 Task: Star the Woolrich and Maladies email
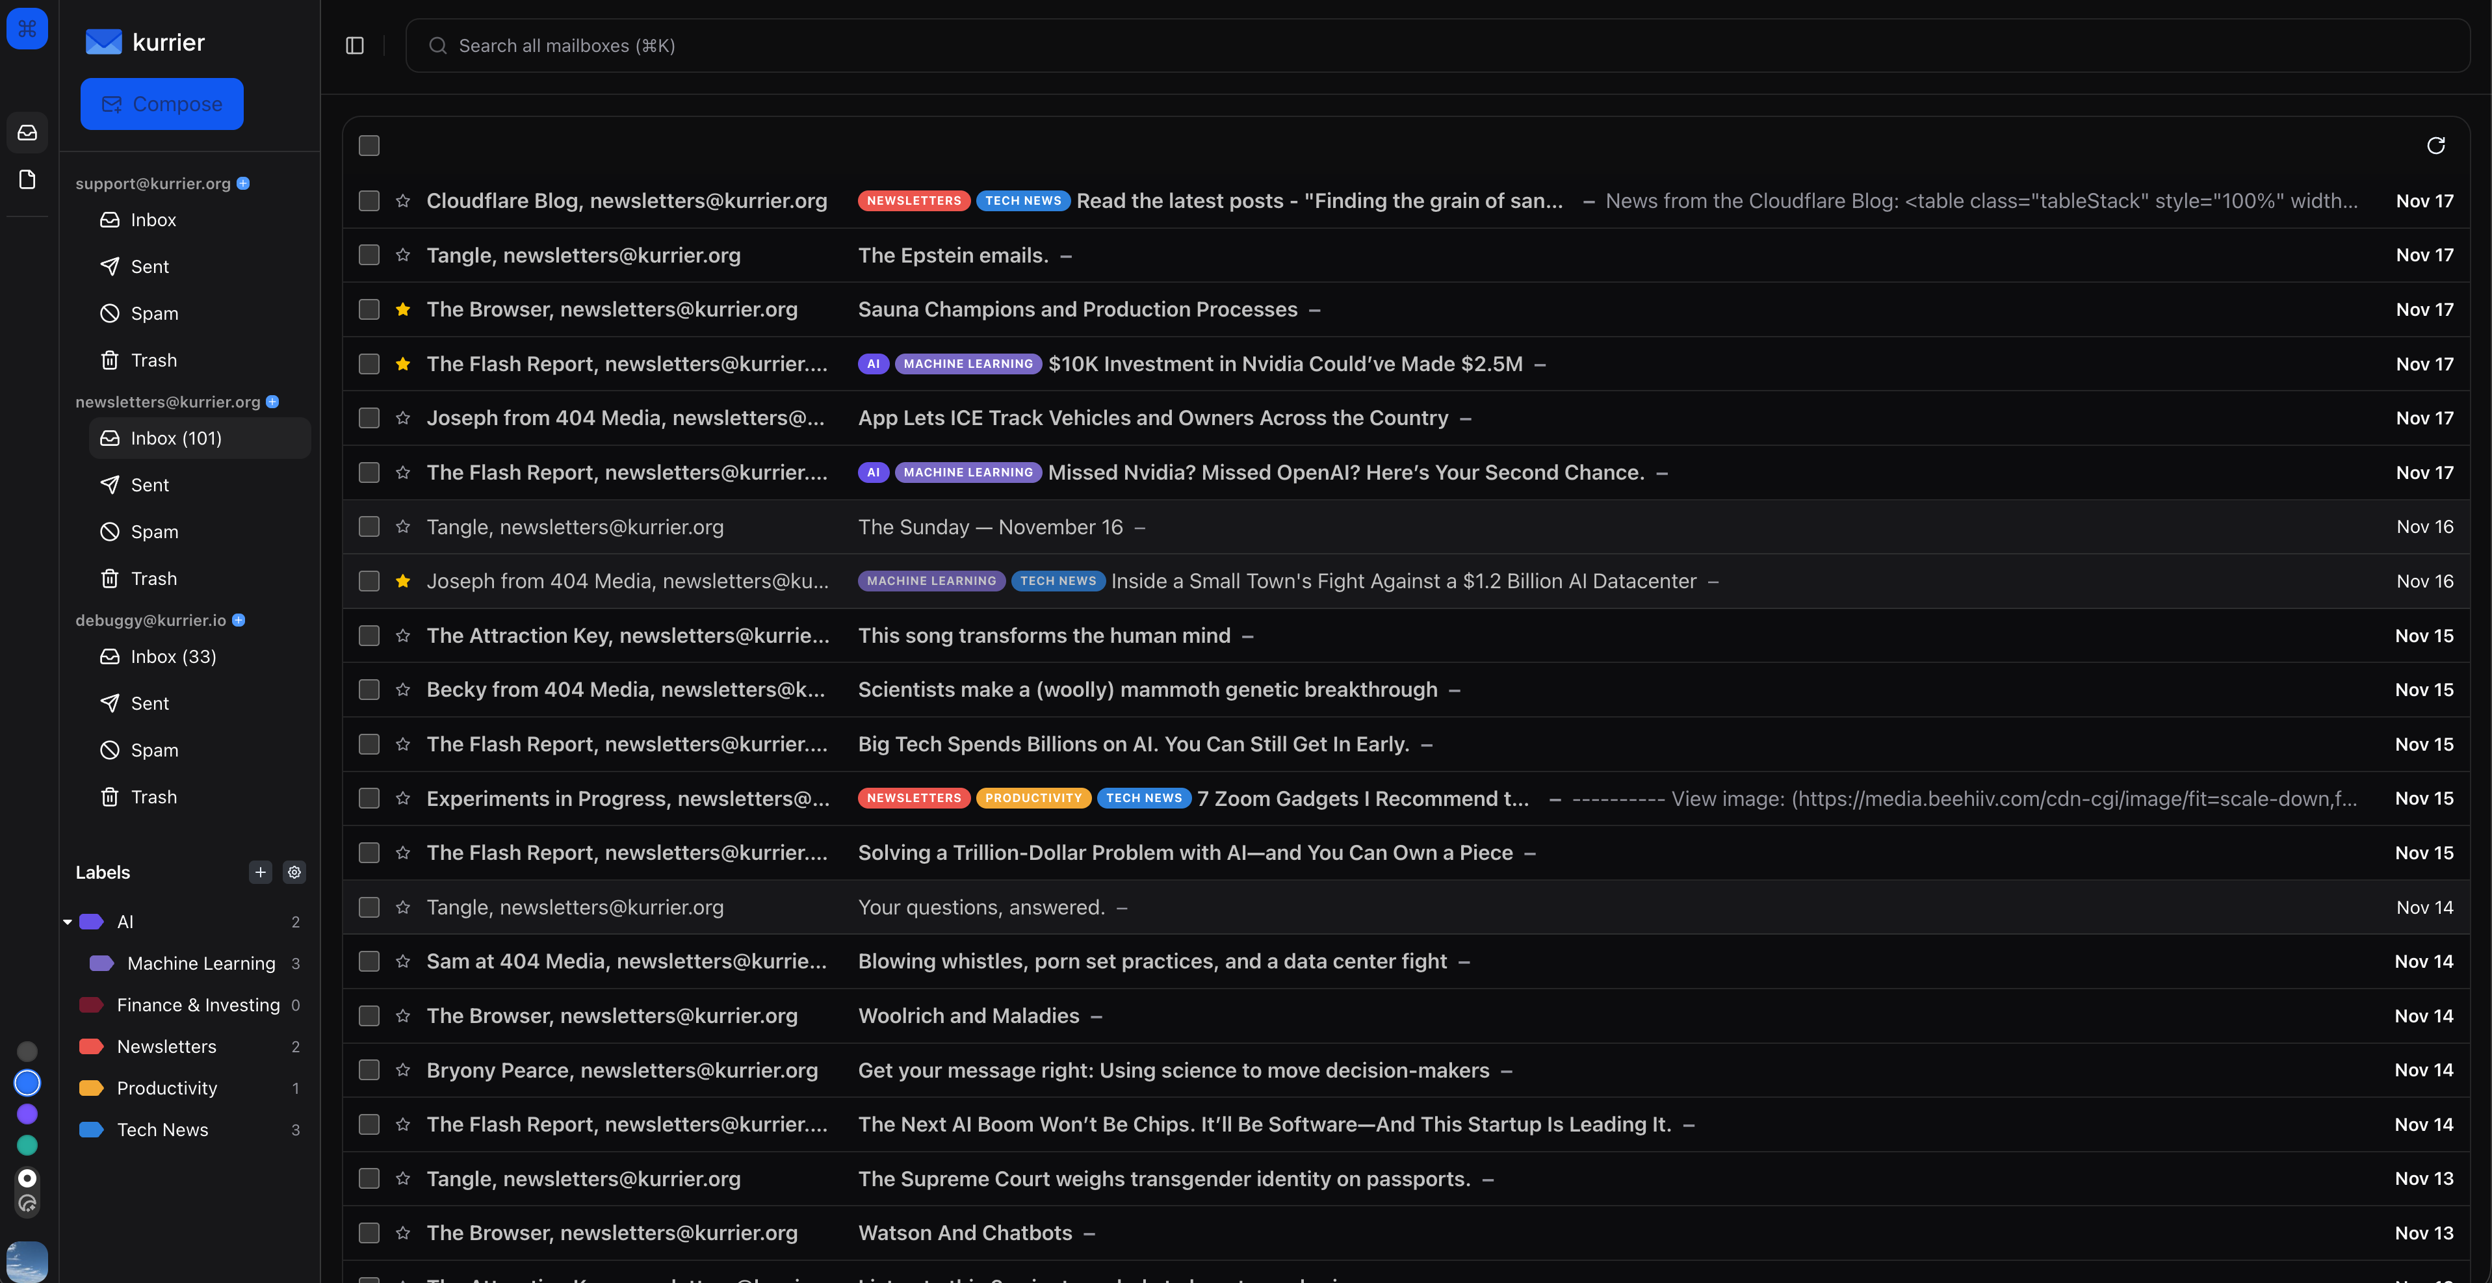coord(402,1015)
